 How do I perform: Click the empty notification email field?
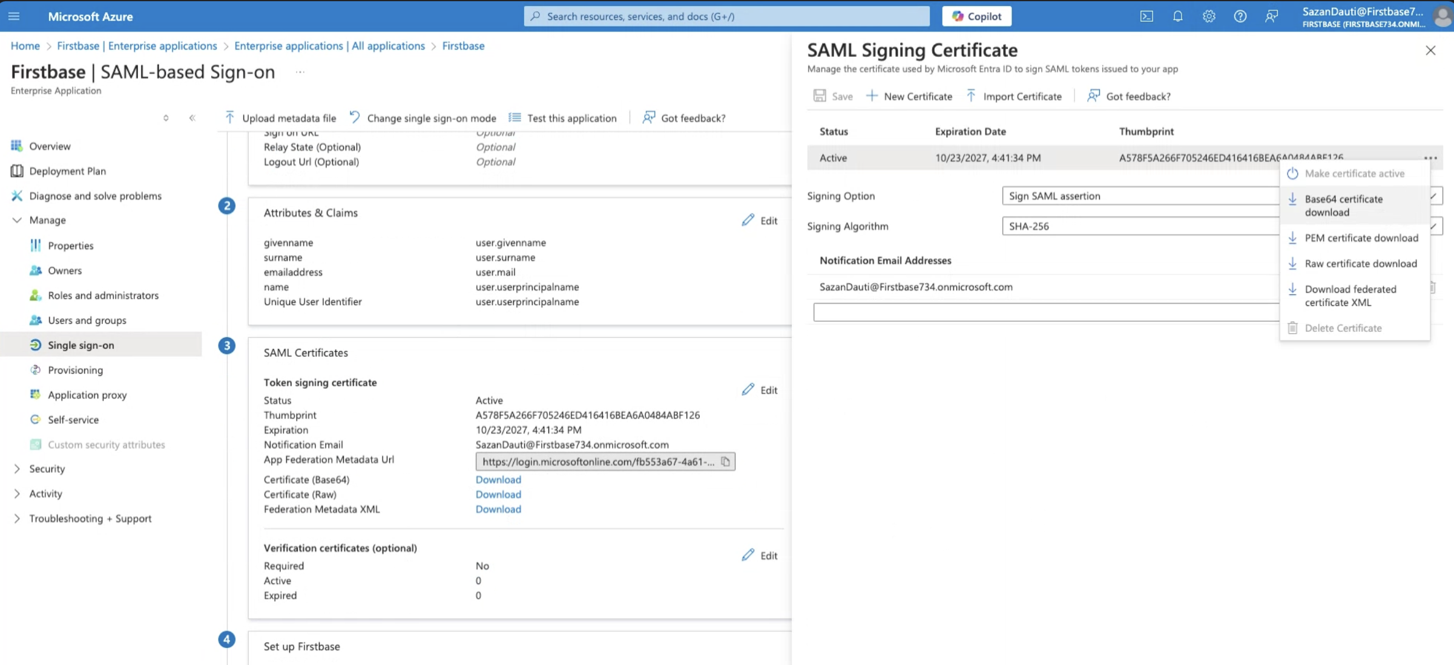click(x=1047, y=312)
